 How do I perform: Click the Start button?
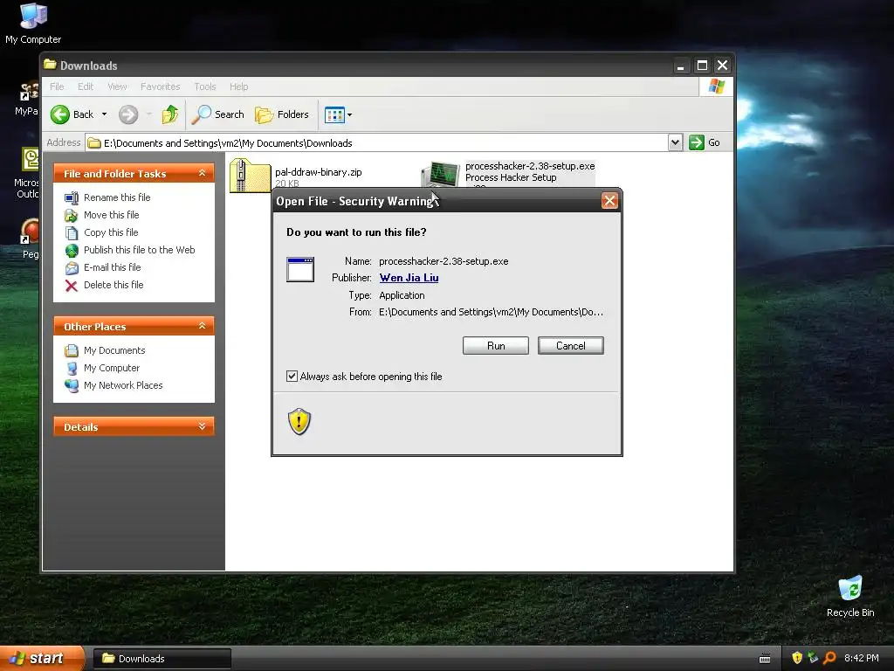tap(42, 659)
